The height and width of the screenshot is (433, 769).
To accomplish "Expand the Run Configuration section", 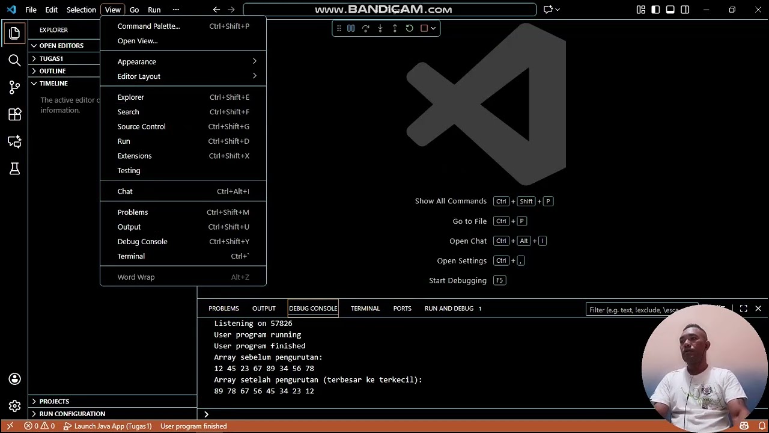I will click(x=113, y=414).
